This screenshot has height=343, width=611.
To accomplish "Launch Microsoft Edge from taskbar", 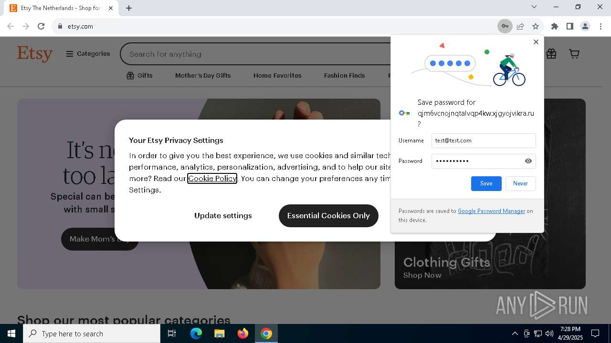I will tap(196, 333).
